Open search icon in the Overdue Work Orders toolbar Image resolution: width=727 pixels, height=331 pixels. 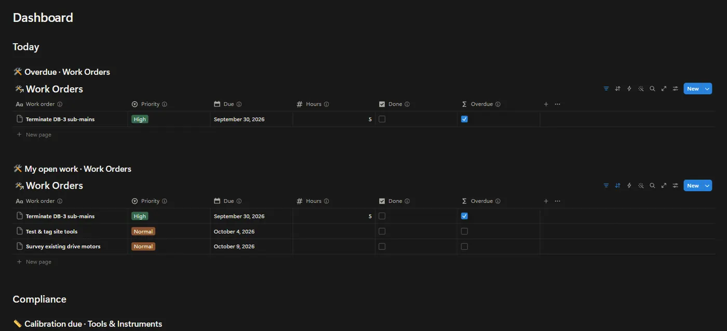coord(652,89)
